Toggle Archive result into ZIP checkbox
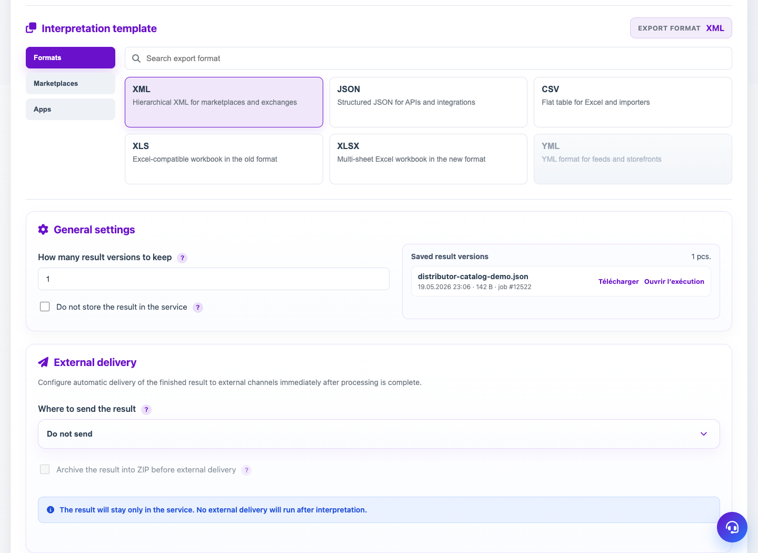 [45, 469]
